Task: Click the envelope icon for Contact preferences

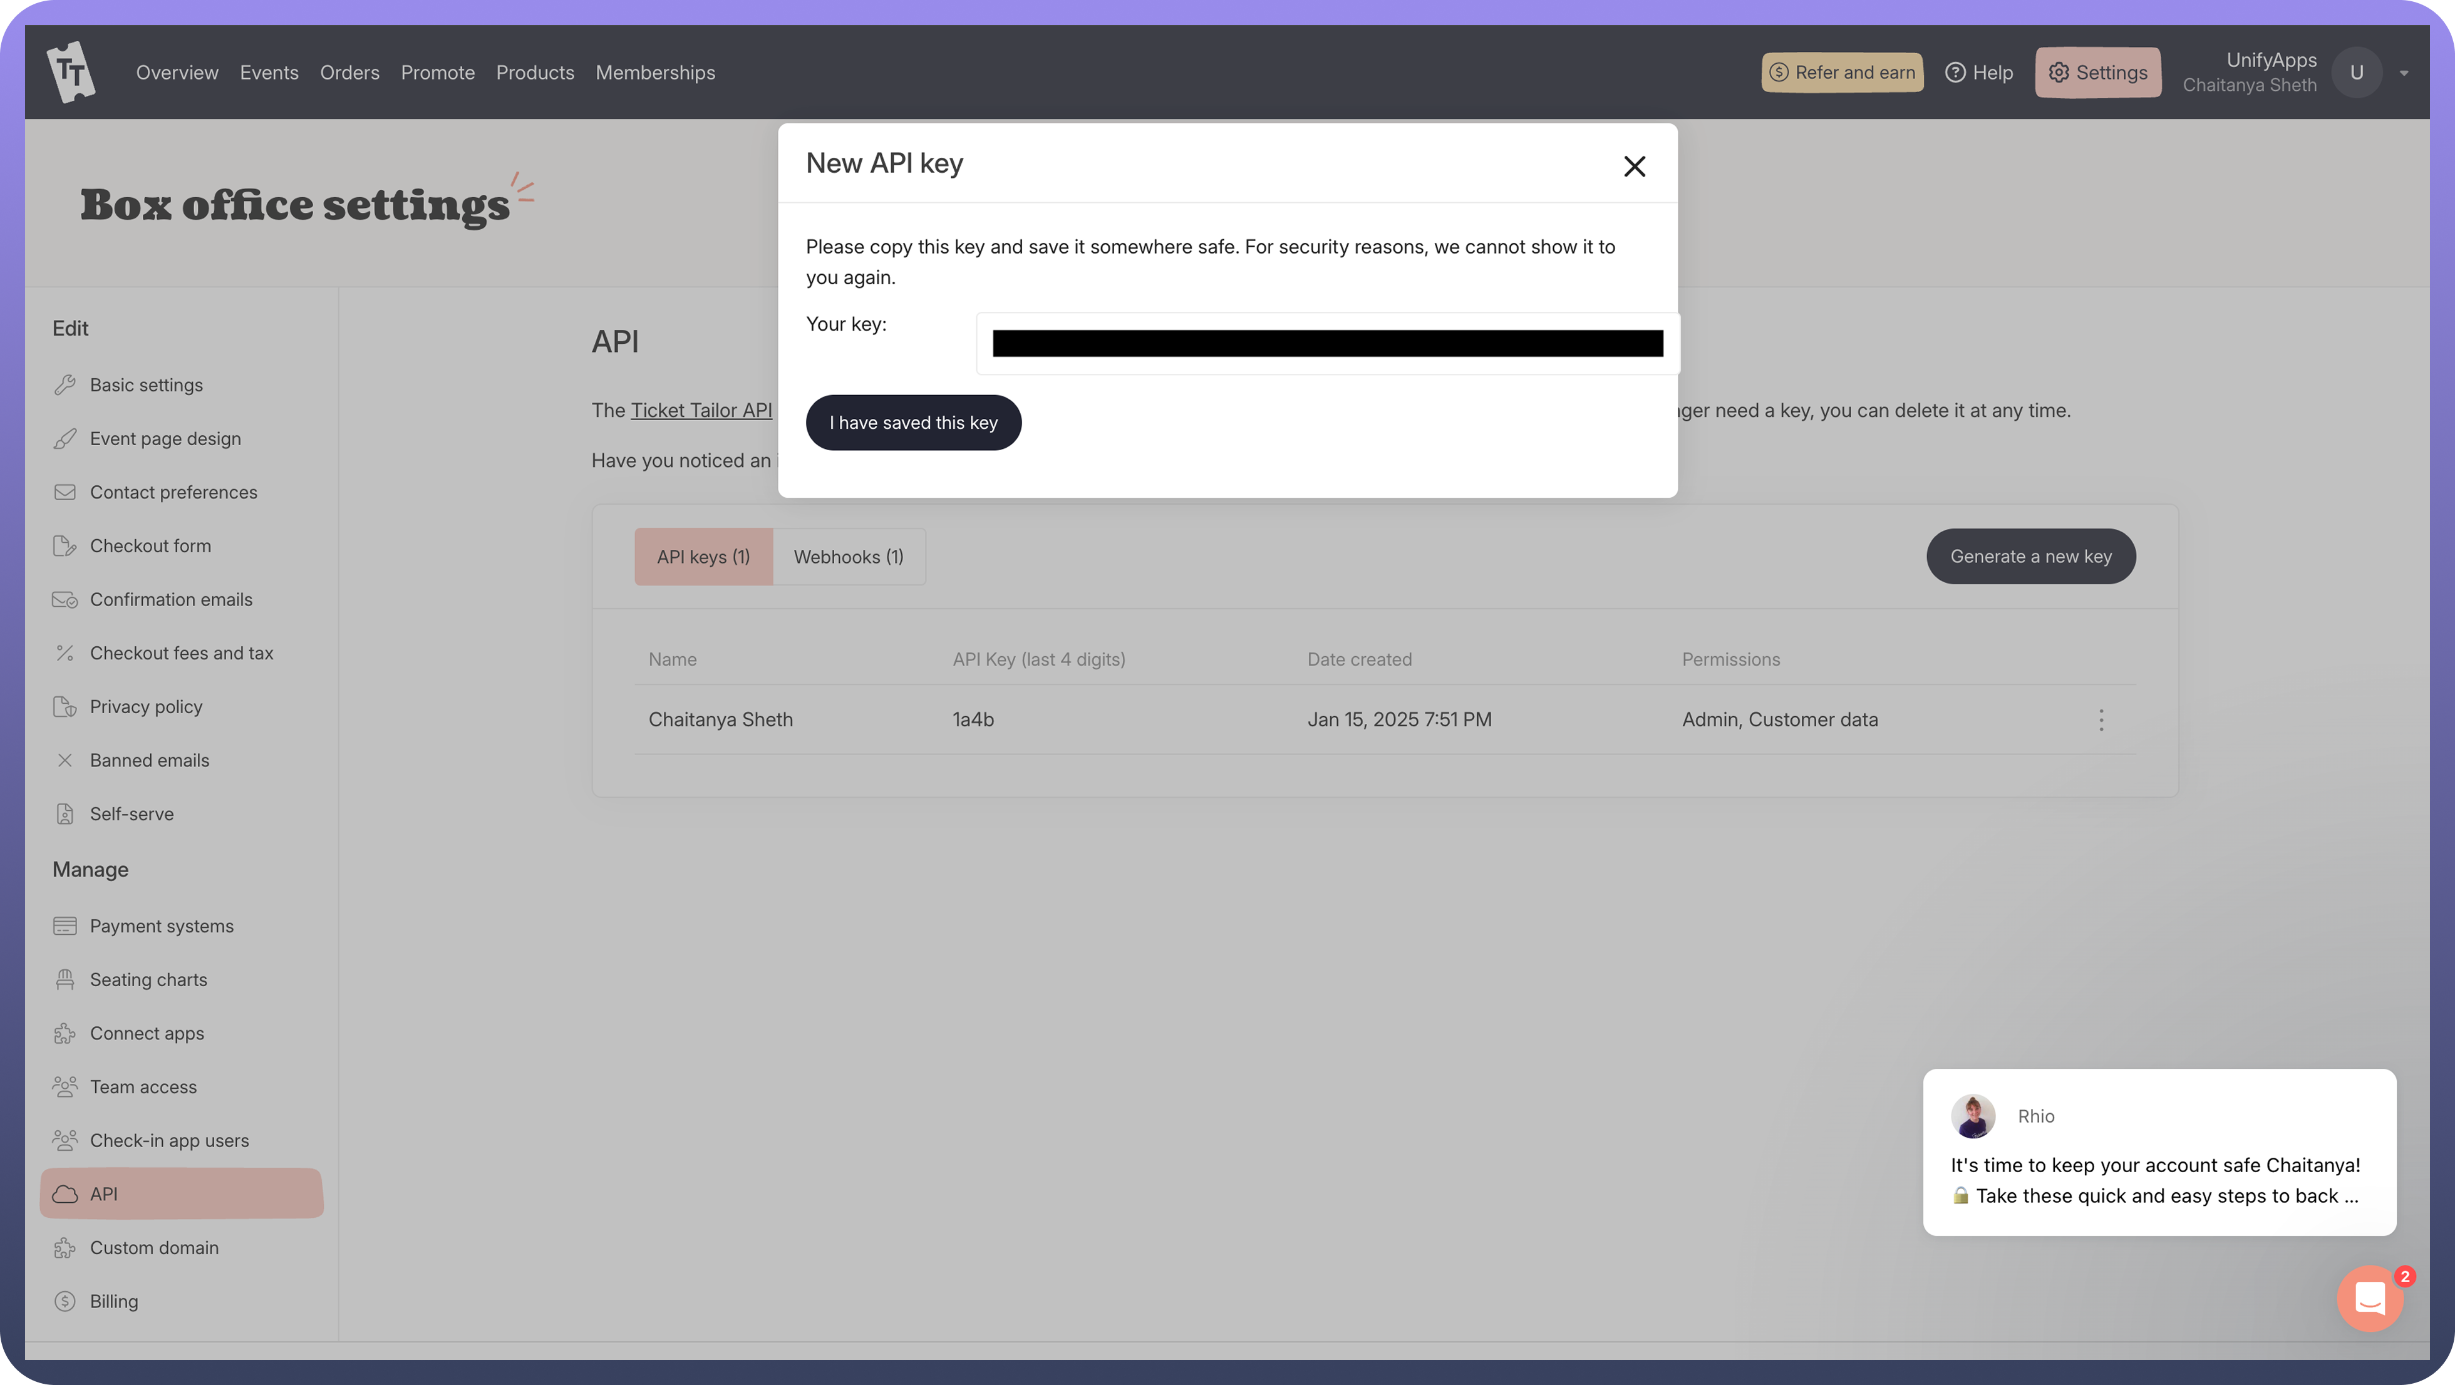Action: [65, 493]
